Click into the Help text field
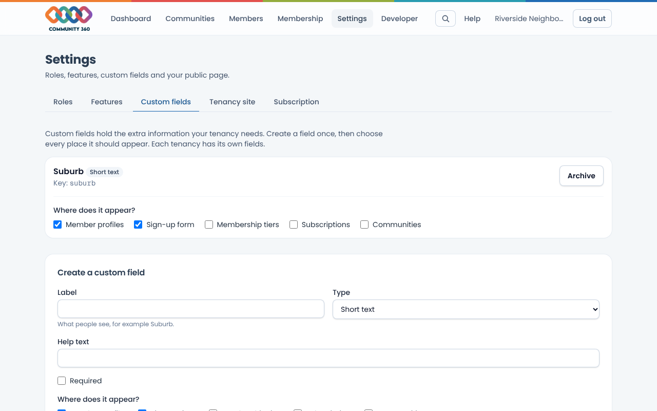 pos(328,358)
